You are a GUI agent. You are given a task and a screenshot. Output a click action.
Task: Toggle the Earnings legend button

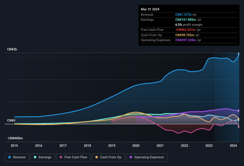(42, 158)
